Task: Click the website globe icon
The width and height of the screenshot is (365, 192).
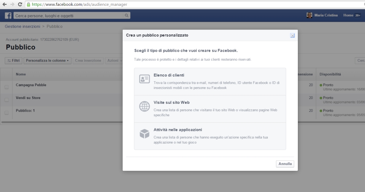Action: coord(144,106)
